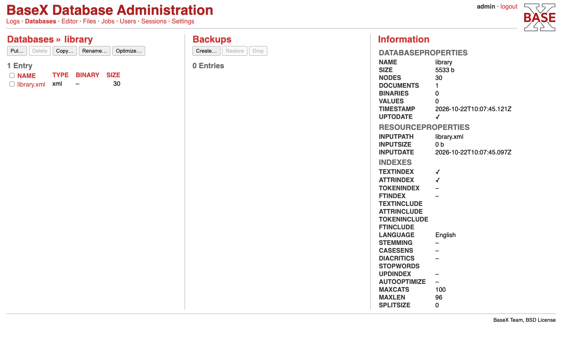Open the Users page
Screen dimensions: 562x351
coord(128,21)
